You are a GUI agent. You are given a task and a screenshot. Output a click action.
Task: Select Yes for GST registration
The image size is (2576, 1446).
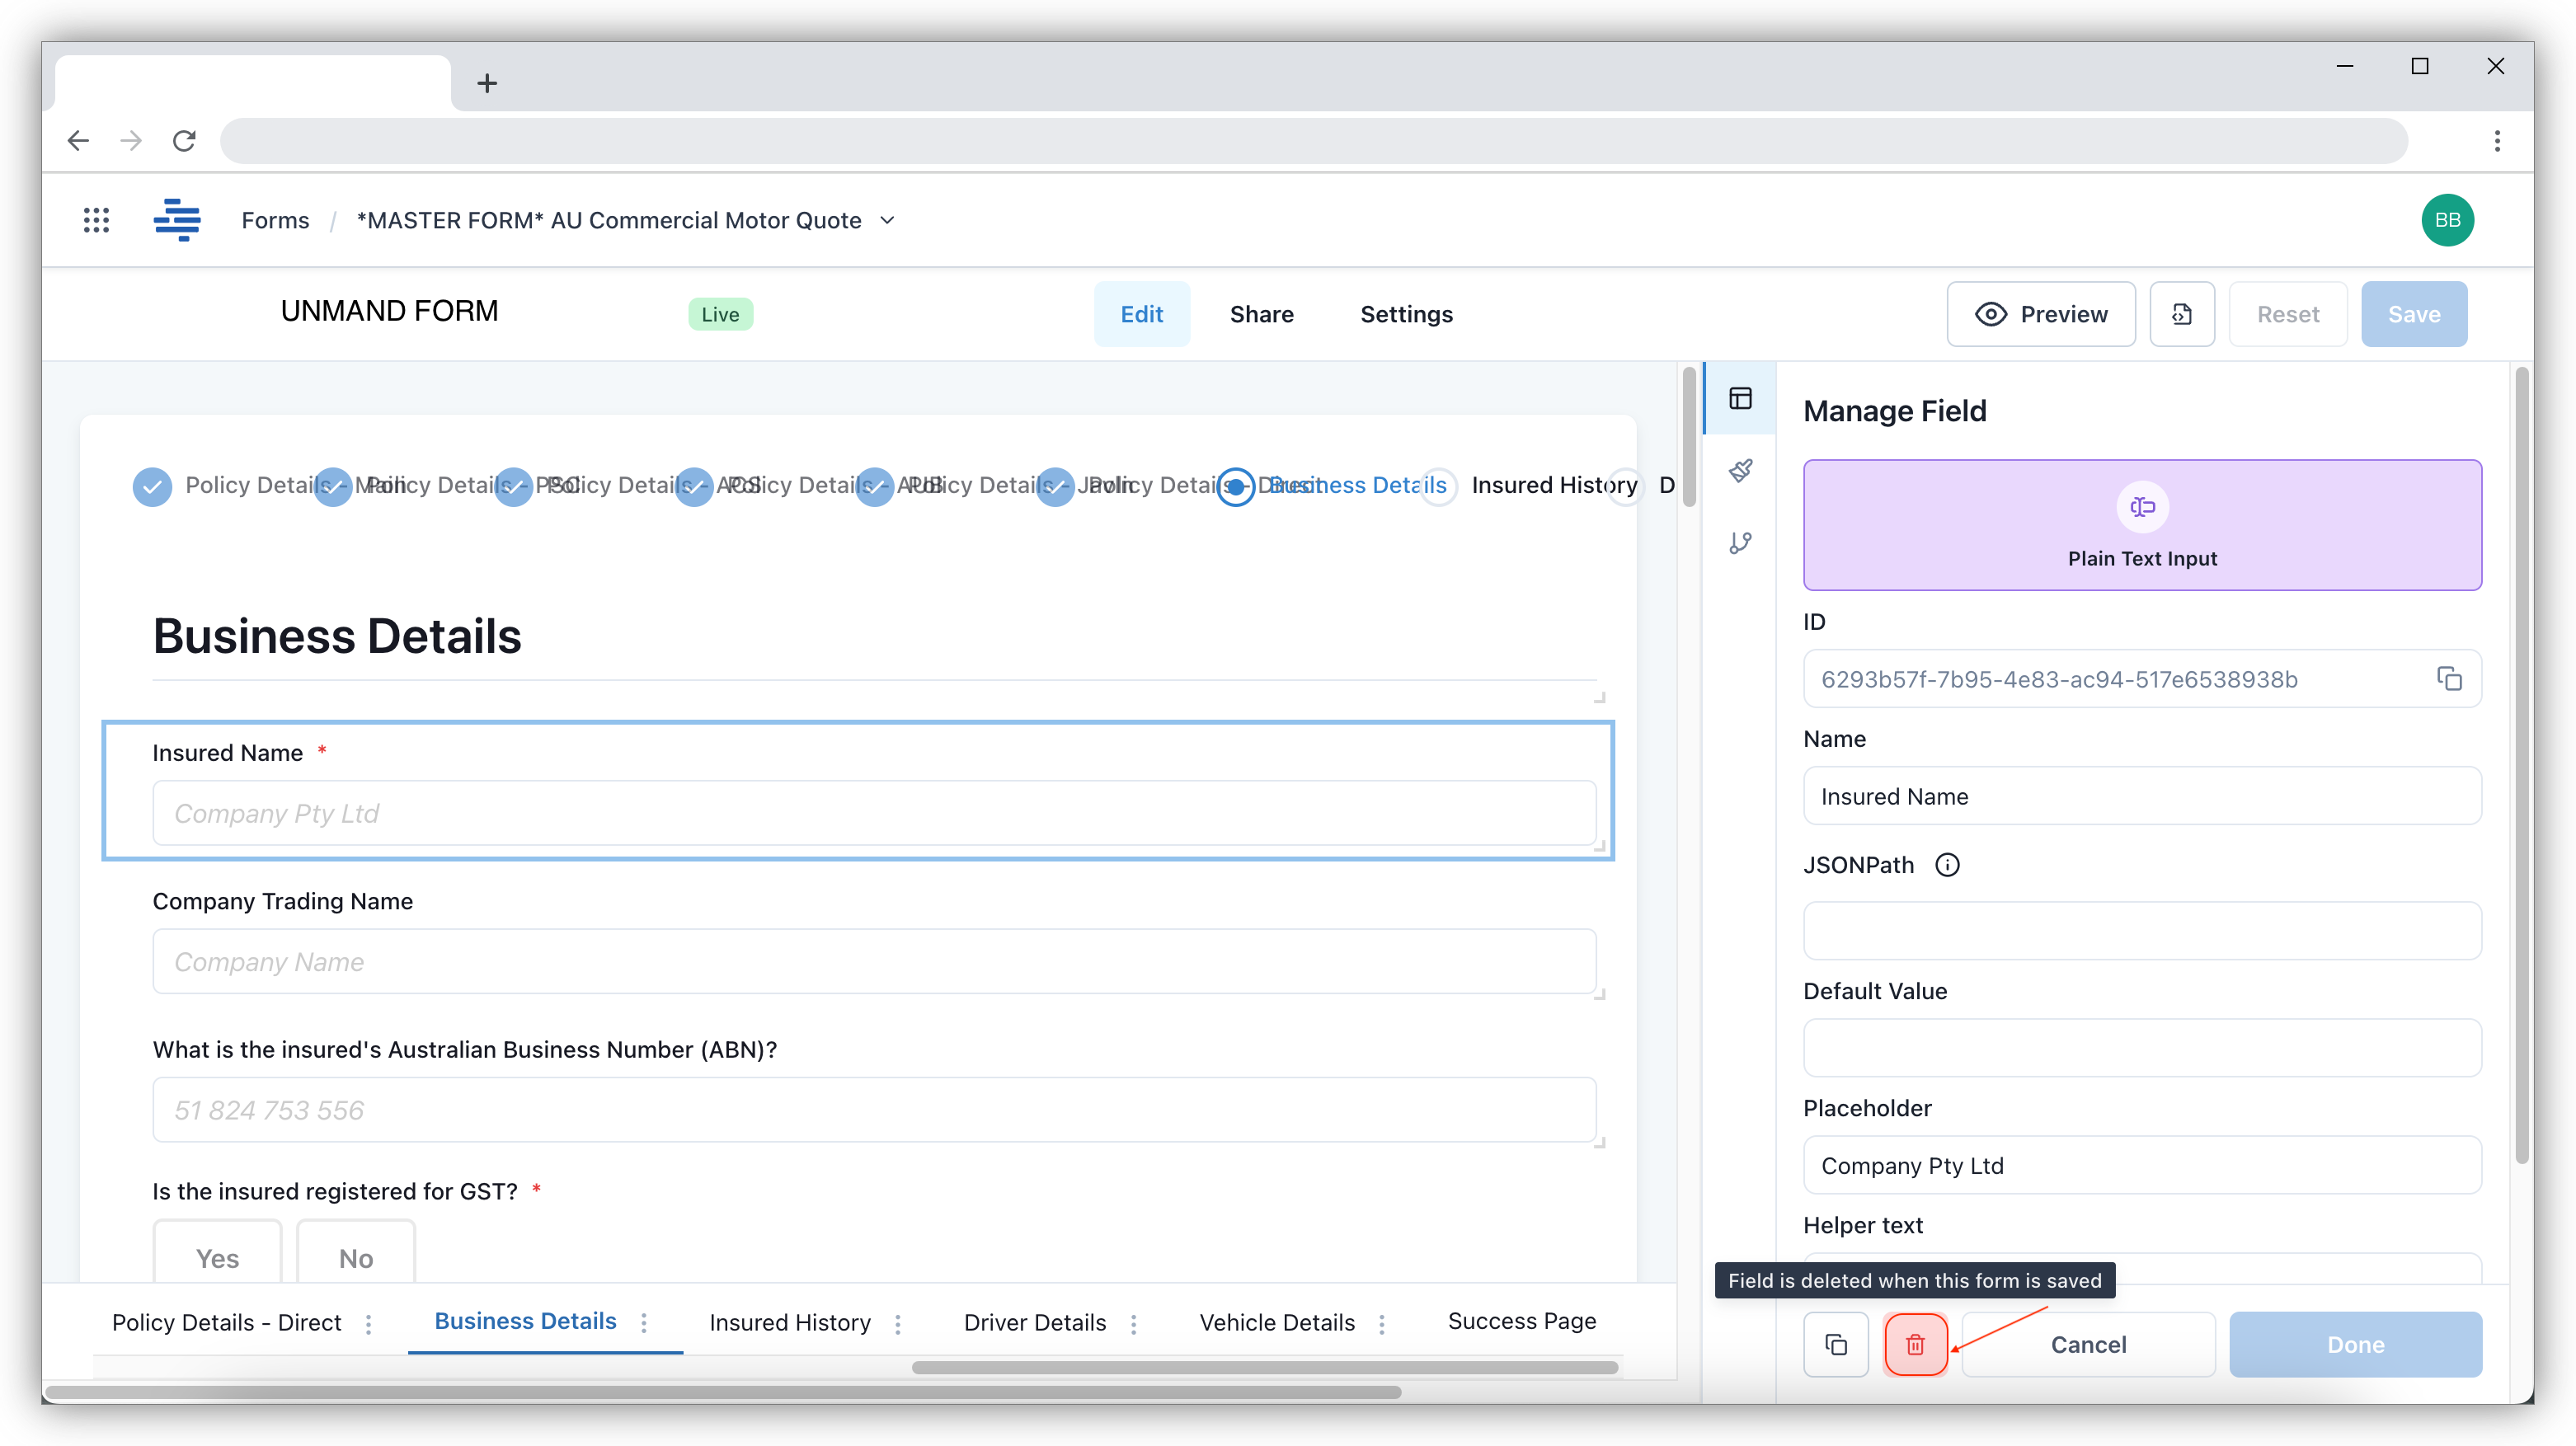(217, 1257)
